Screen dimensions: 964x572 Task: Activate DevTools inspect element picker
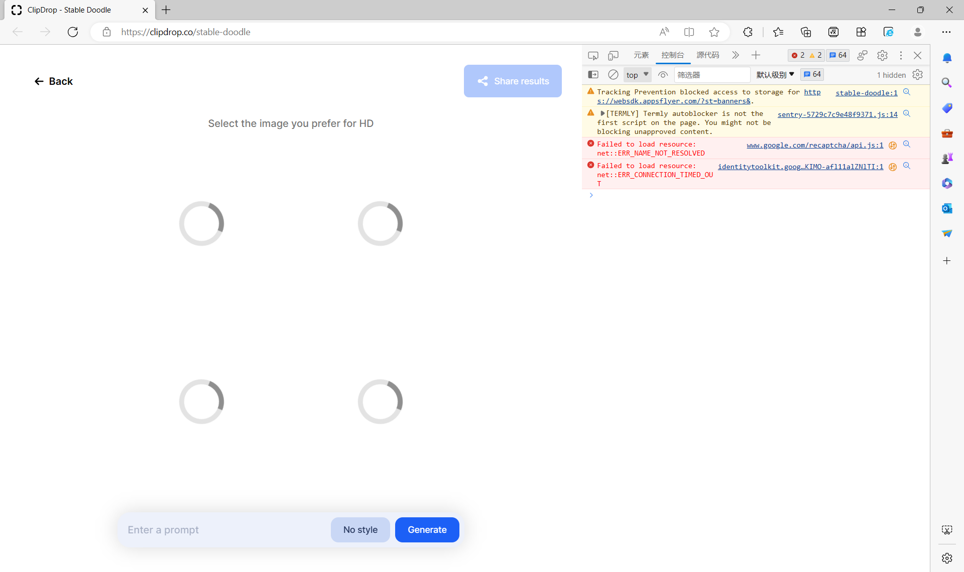coord(593,55)
